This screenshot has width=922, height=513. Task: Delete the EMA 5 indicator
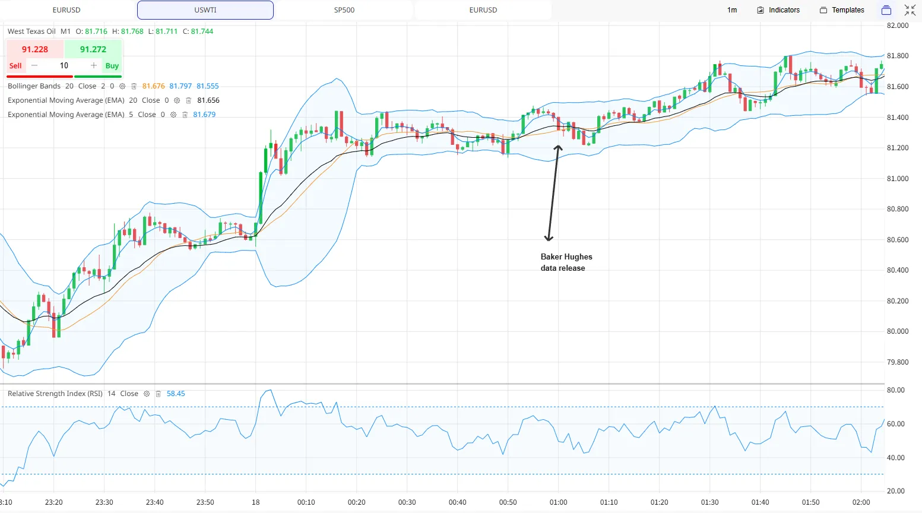click(x=185, y=115)
